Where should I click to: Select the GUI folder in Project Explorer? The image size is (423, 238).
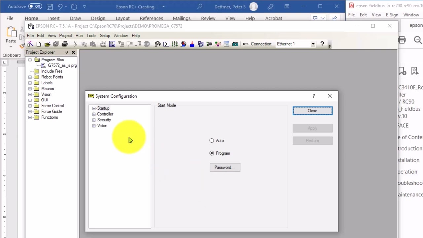(x=45, y=100)
